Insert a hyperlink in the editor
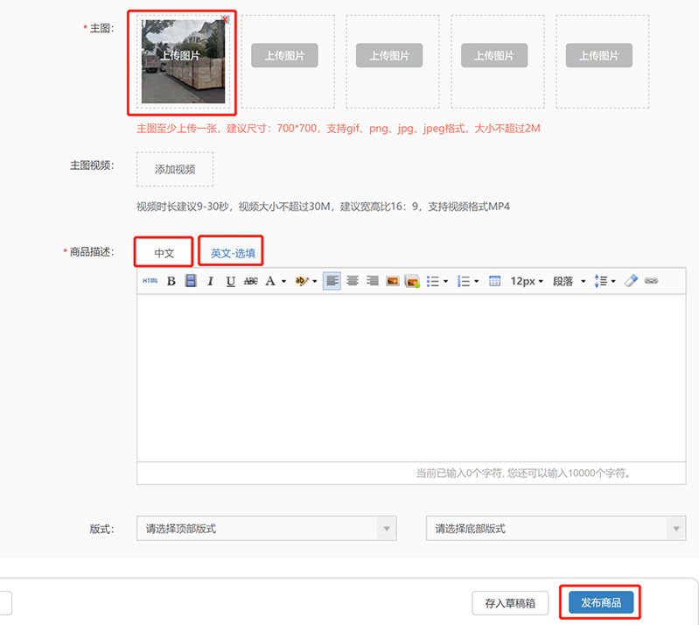The image size is (699, 625). coord(651,281)
